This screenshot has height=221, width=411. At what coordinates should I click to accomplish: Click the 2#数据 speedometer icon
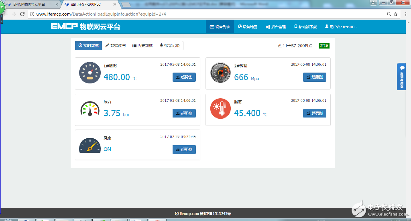(x=220, y=73)
